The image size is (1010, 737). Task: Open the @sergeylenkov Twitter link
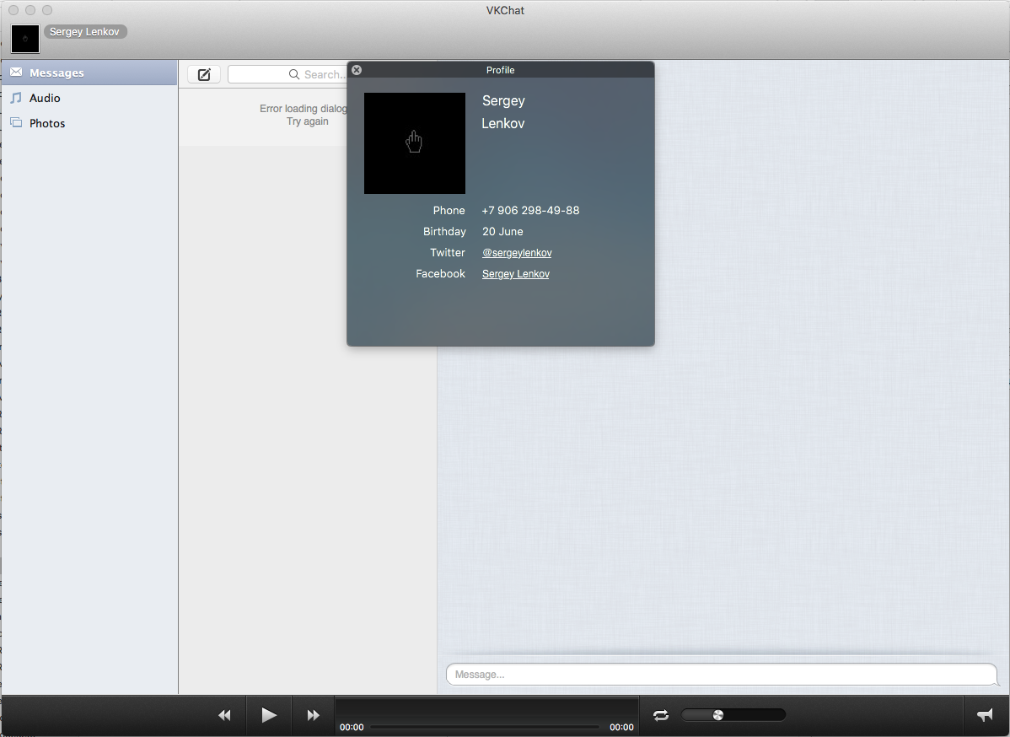click(517, 252)
